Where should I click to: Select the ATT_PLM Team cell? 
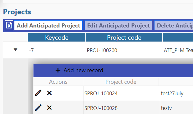coord(178,50)
